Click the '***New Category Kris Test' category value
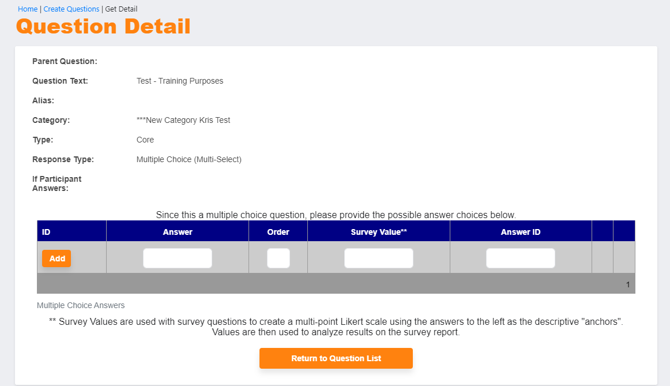 tap(183, 121)
